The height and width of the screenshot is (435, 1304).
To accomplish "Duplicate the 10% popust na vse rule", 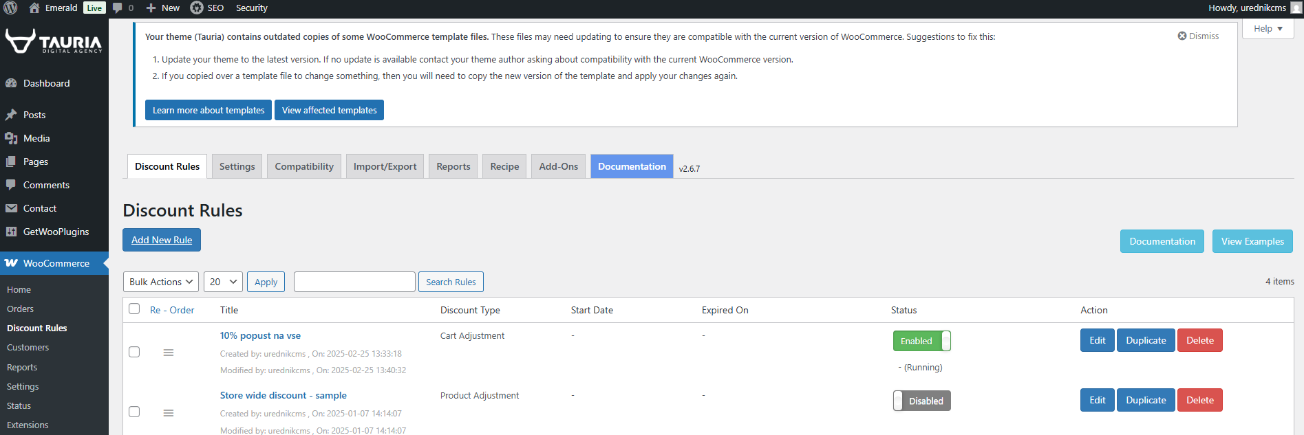I will 1146,340.
